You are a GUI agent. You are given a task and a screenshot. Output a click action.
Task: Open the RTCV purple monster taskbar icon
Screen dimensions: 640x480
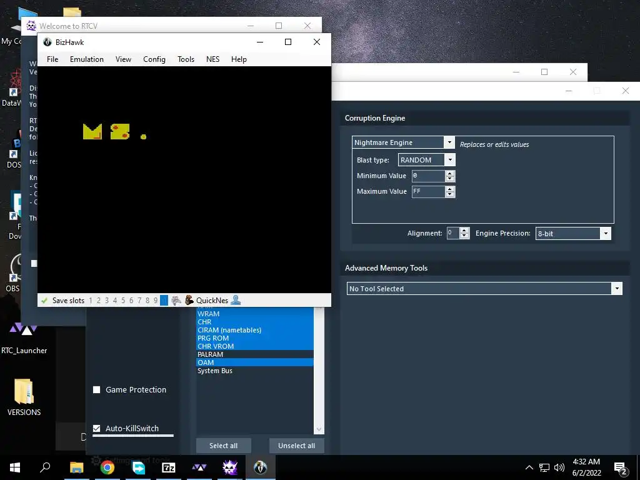[x=230, y=467]
